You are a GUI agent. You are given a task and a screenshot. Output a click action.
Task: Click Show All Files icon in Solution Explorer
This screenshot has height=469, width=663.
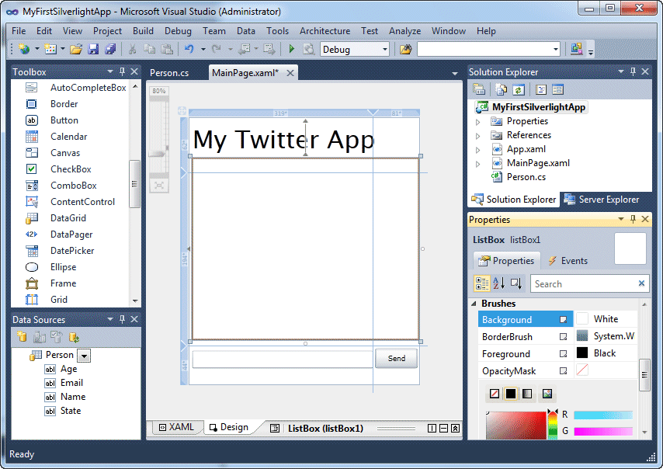click(x=502, y=89)
